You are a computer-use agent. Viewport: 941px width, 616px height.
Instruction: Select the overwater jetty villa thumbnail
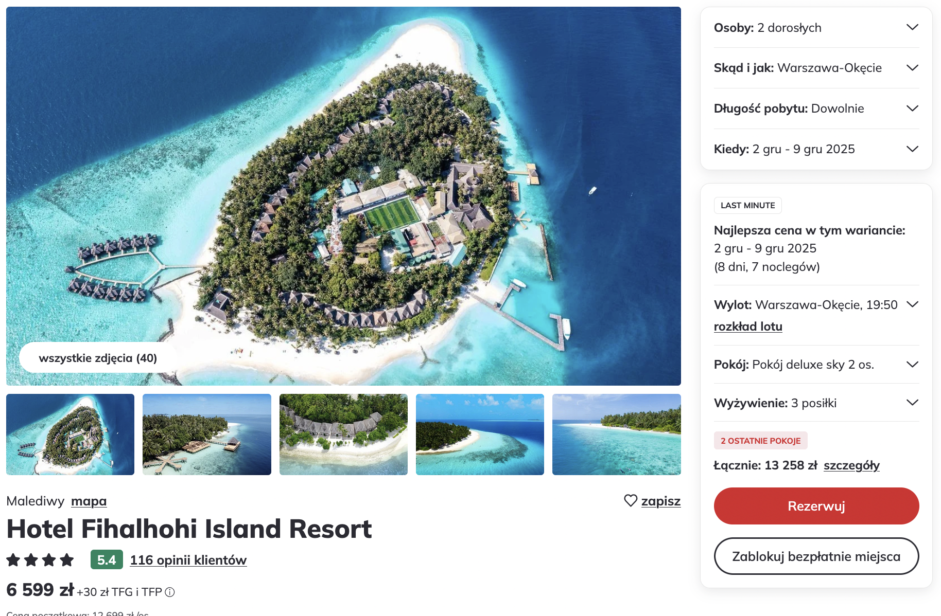[x=206, y=434]
